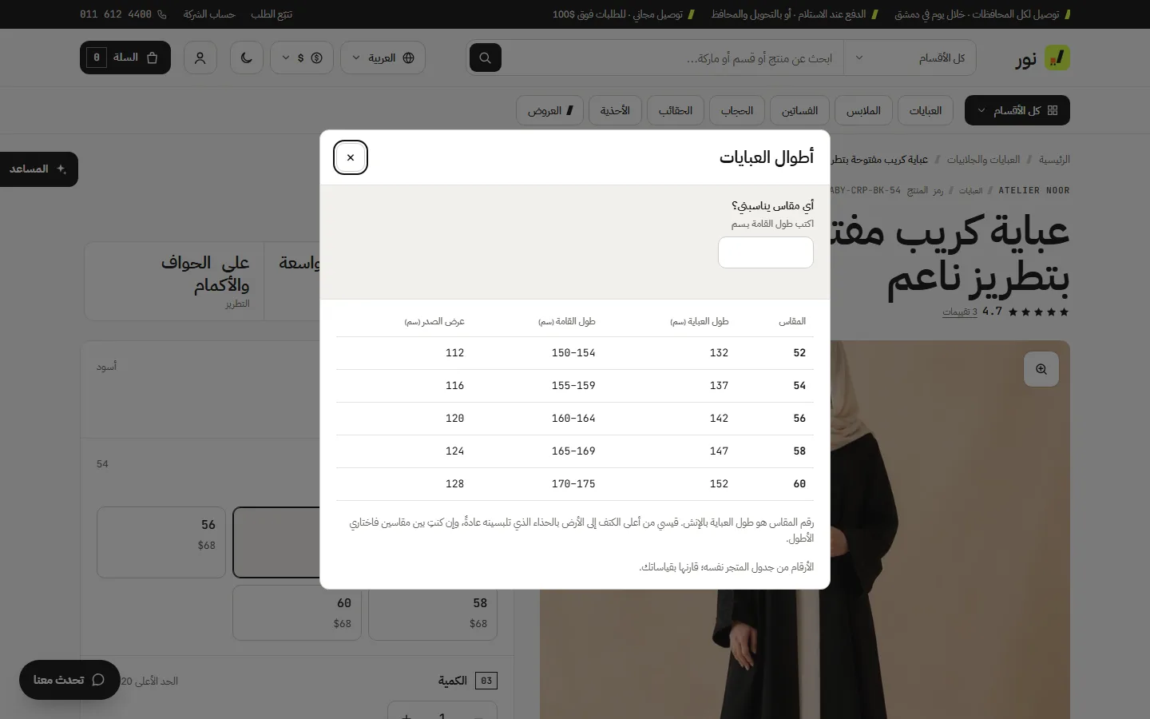Screen dimensions: 1150x719
Task: Click the abaya length value 137
Action: tap(719, 386)
